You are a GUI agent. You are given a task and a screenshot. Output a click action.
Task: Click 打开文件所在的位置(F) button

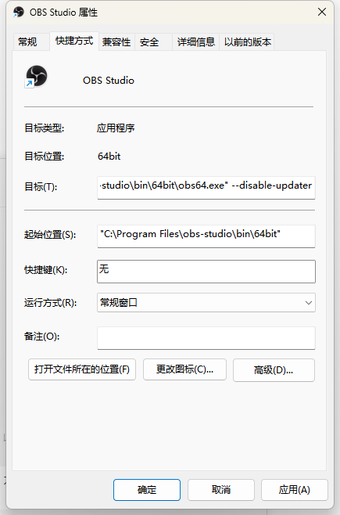pyautogui.click(x=82, y=369)
